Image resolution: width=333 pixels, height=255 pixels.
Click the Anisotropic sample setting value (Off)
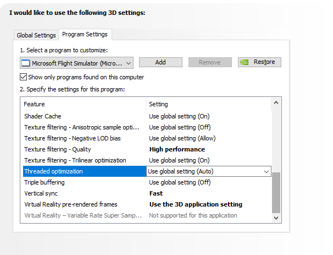180,127
